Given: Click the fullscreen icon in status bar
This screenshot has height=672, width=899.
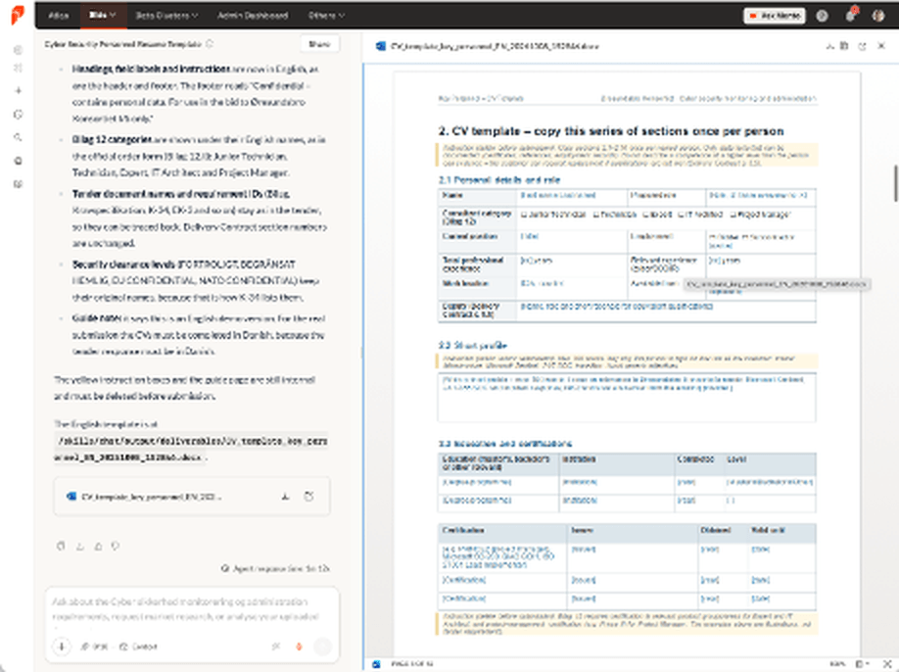Looking at the screenshot, I should click(887, 664).
